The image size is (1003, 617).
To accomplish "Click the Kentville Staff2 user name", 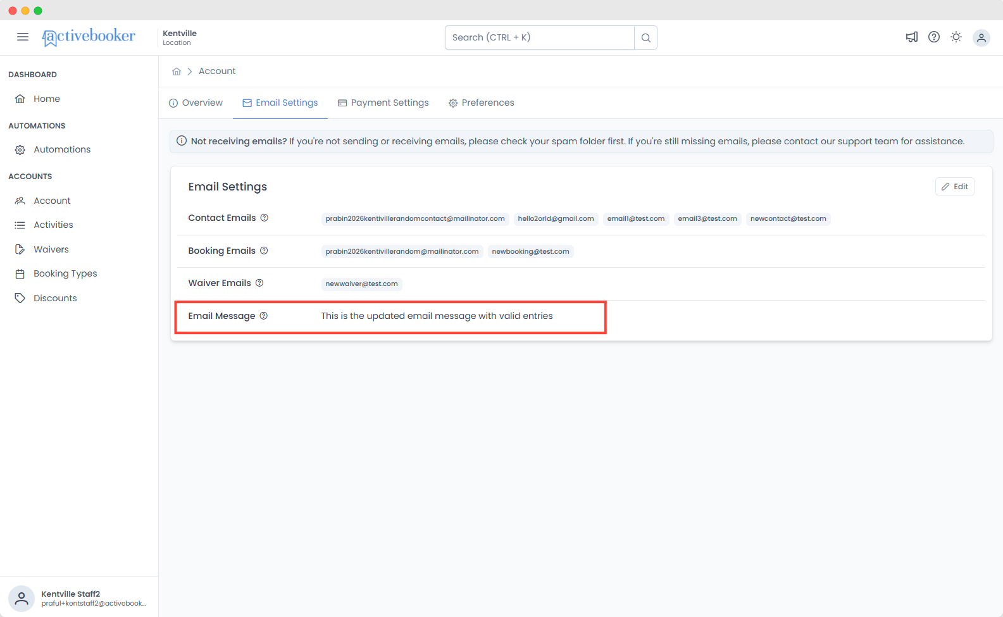I will pyautogui.click(x=71, y=594).
